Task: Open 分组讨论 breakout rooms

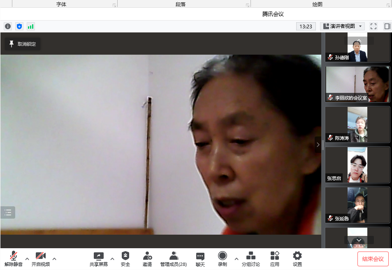Action: [x=251, y=259]
